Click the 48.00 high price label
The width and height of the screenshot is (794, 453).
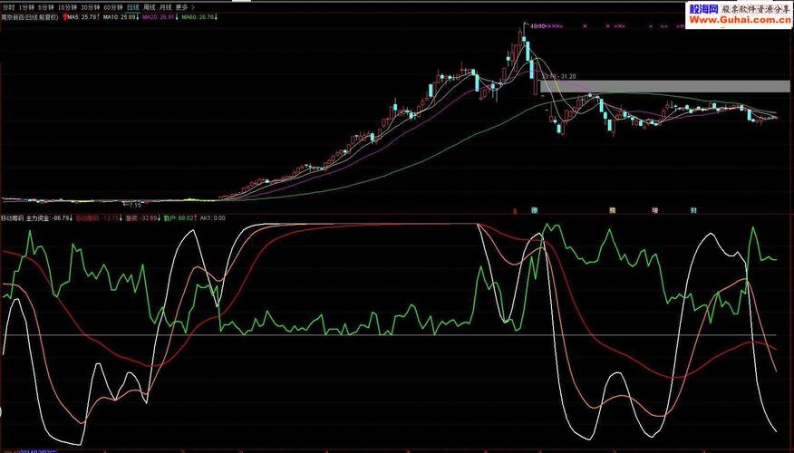pyautogui.click(x=537, y=25)
